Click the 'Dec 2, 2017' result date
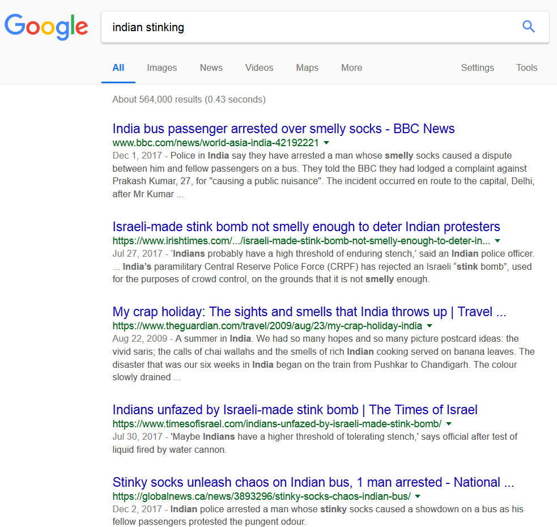 (137, 509)
